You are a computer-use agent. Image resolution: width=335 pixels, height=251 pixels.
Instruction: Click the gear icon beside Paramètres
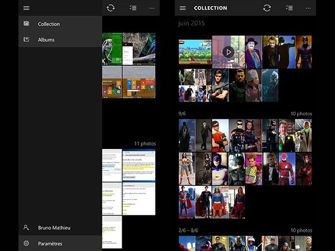pos(26,243)
